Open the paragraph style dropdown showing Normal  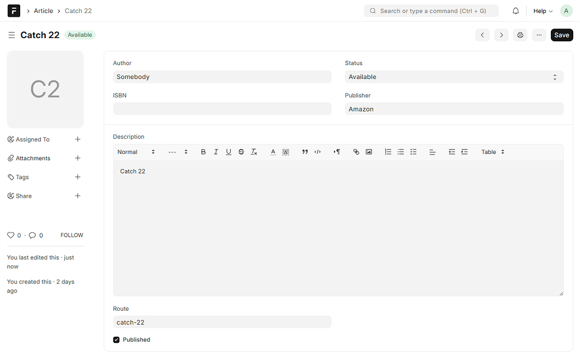[134, 152]
